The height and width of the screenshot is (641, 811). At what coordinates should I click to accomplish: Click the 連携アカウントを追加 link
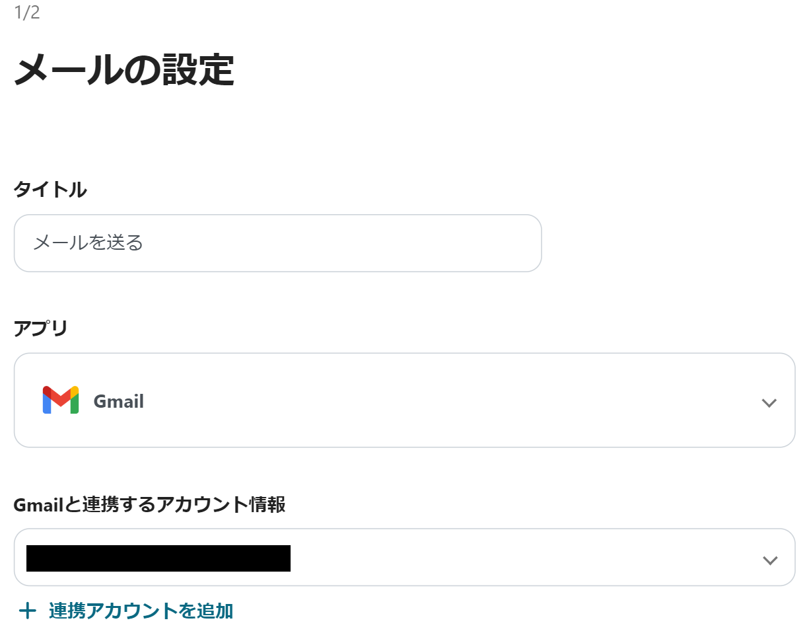pos(141,611)
